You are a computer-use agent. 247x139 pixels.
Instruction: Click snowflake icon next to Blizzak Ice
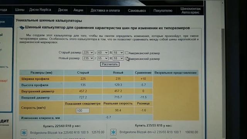click(x=24, y=132)
